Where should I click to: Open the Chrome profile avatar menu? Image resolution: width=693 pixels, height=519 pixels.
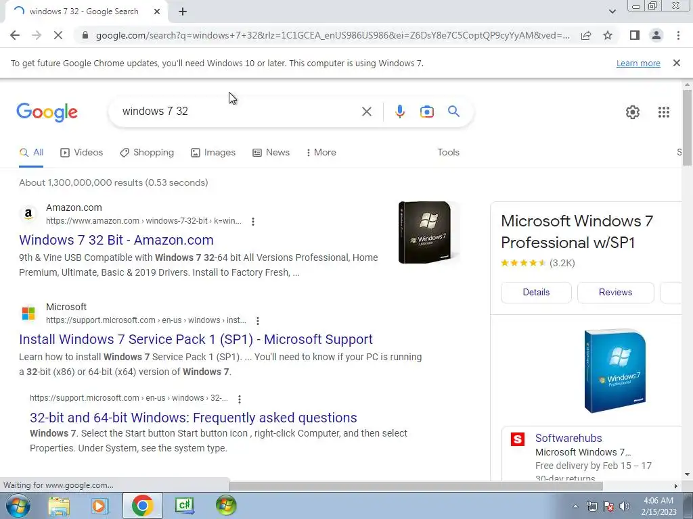click(x=656, y=35)
